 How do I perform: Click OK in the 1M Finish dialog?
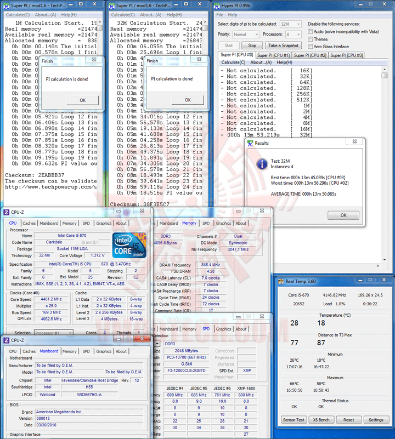[x=83, y=100]
